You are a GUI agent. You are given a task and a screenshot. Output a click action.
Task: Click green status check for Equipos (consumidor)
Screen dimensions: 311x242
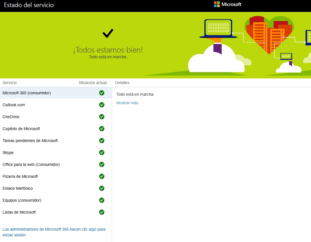pyautogui.click(x=102, y=200)
